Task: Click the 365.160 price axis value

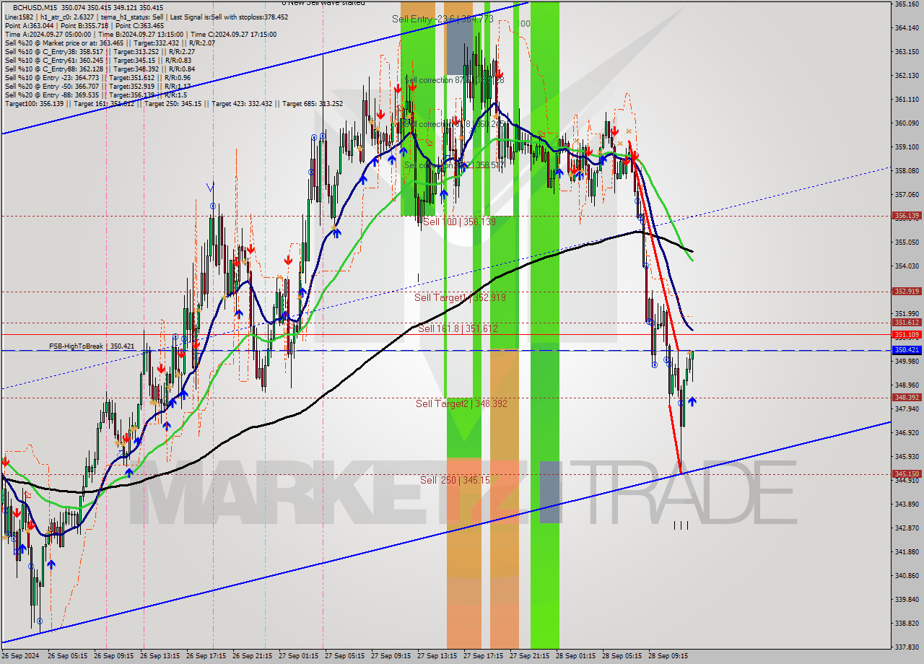Action: [907, 4]
